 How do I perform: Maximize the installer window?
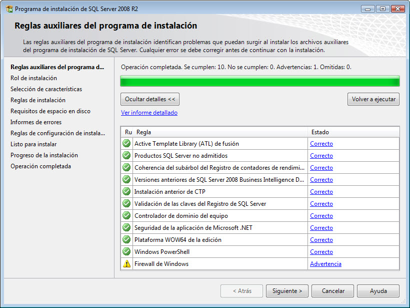pos(383,9)
